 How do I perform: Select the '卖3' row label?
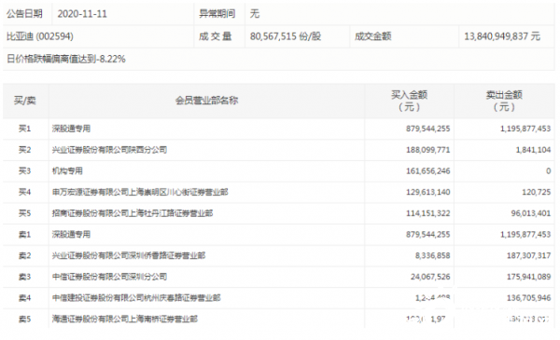(x=24, y=277)
